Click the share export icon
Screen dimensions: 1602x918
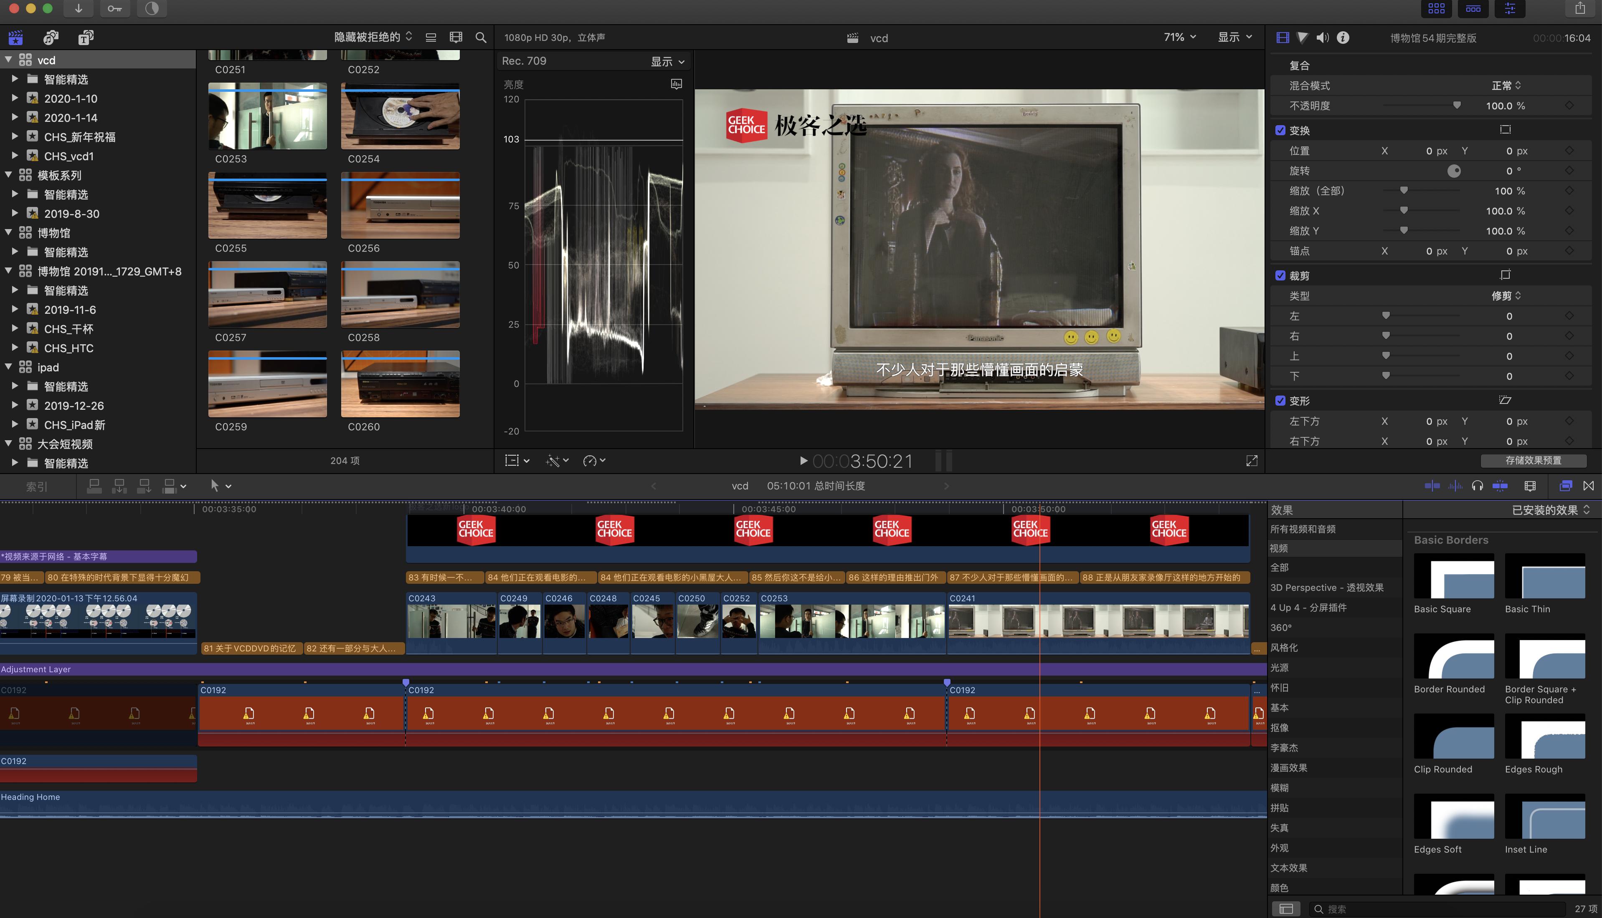click(1580, 8)
